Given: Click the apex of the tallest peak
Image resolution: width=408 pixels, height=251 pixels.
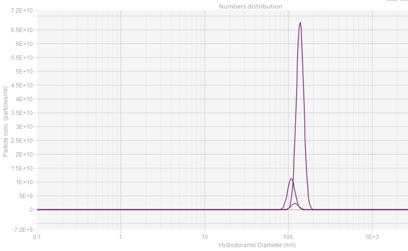Looking at the screenshot, I should tap(300, 23).
